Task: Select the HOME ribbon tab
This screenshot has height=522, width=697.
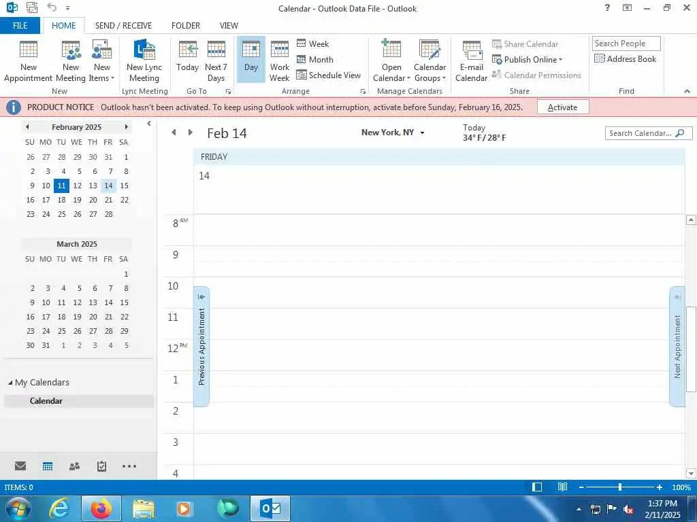Action: tap(63, 25)
